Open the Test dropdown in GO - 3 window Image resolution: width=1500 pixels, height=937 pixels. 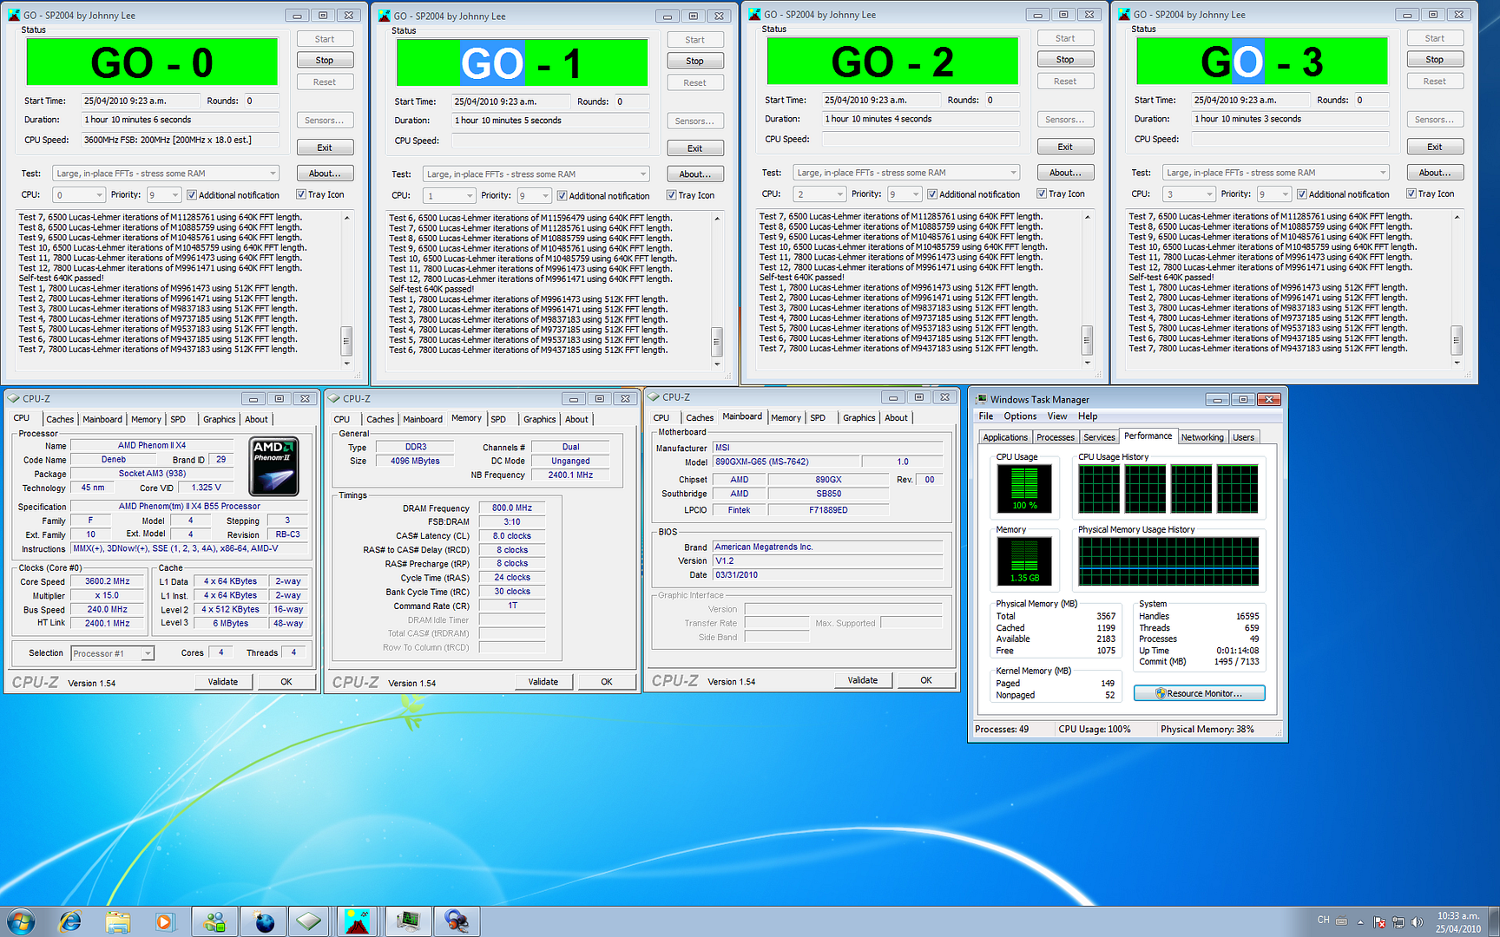(1276, 173)
